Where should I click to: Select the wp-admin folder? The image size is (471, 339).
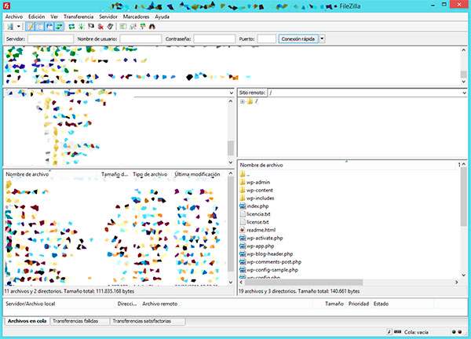258,182
